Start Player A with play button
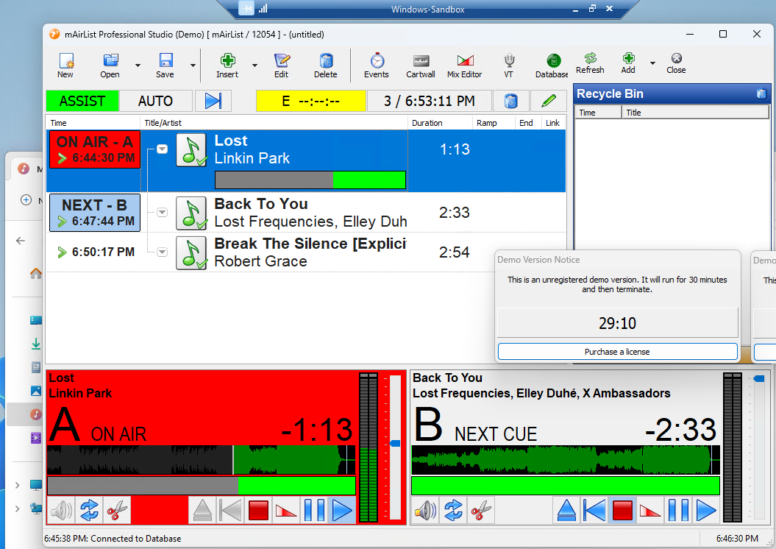 coord(342,510)
